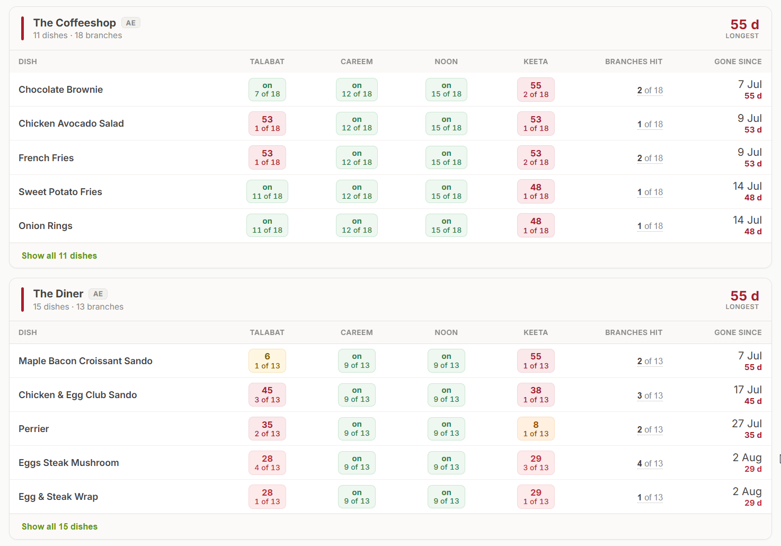Open the Maple Bacon Croissant Sando dish
Viewport: 781px width, 546px height.
(85, 361)
